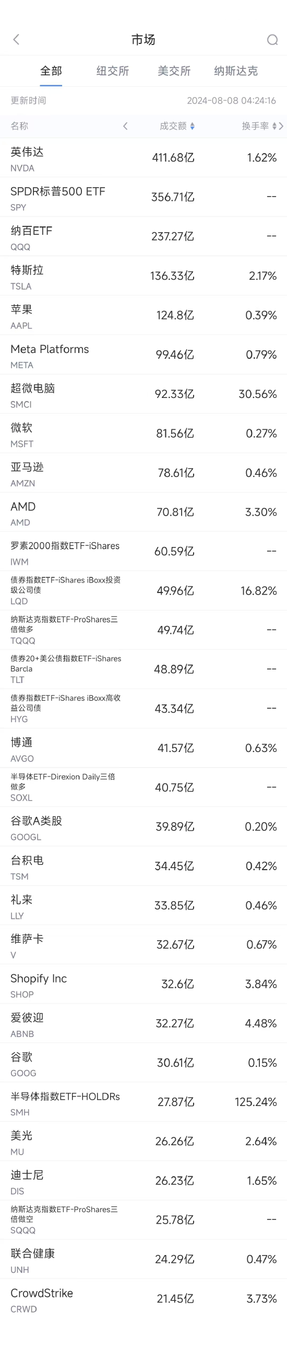Tap the back arrow icon
Image resolution: width=287 pixels, height=1345 pixels.
pyautogui.click(x=16, y=40)
